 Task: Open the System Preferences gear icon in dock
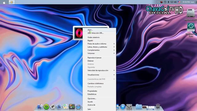[129, 107]
